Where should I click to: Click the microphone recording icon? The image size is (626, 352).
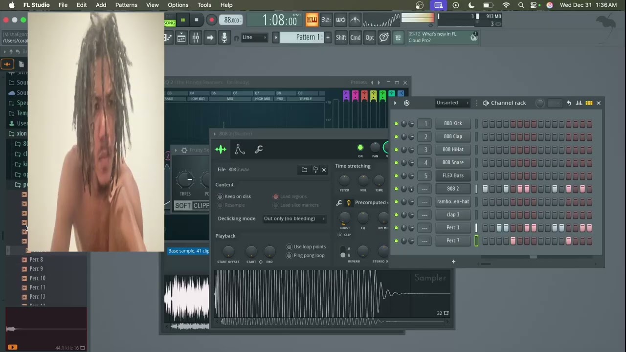(x=224, y=38)
